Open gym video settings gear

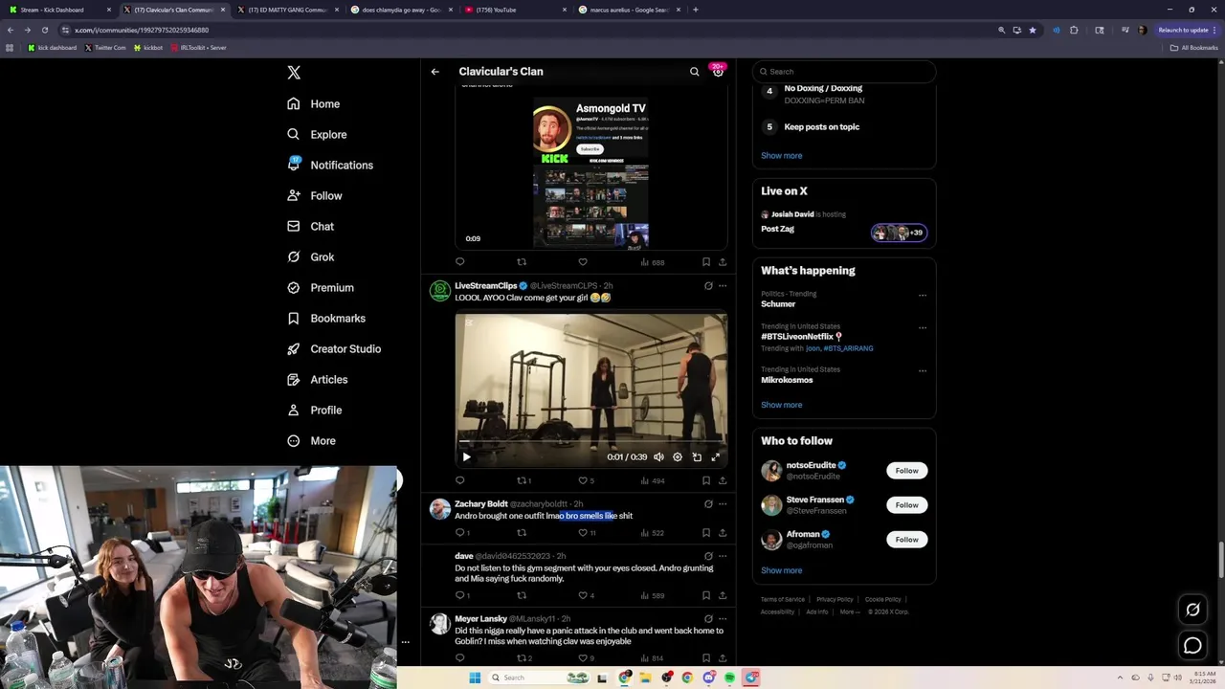coord(678,457)
